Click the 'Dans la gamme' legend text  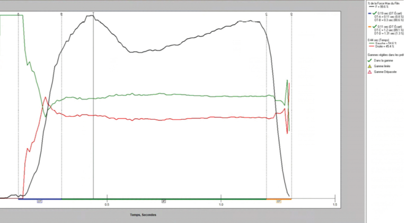(x=383, y=60)
